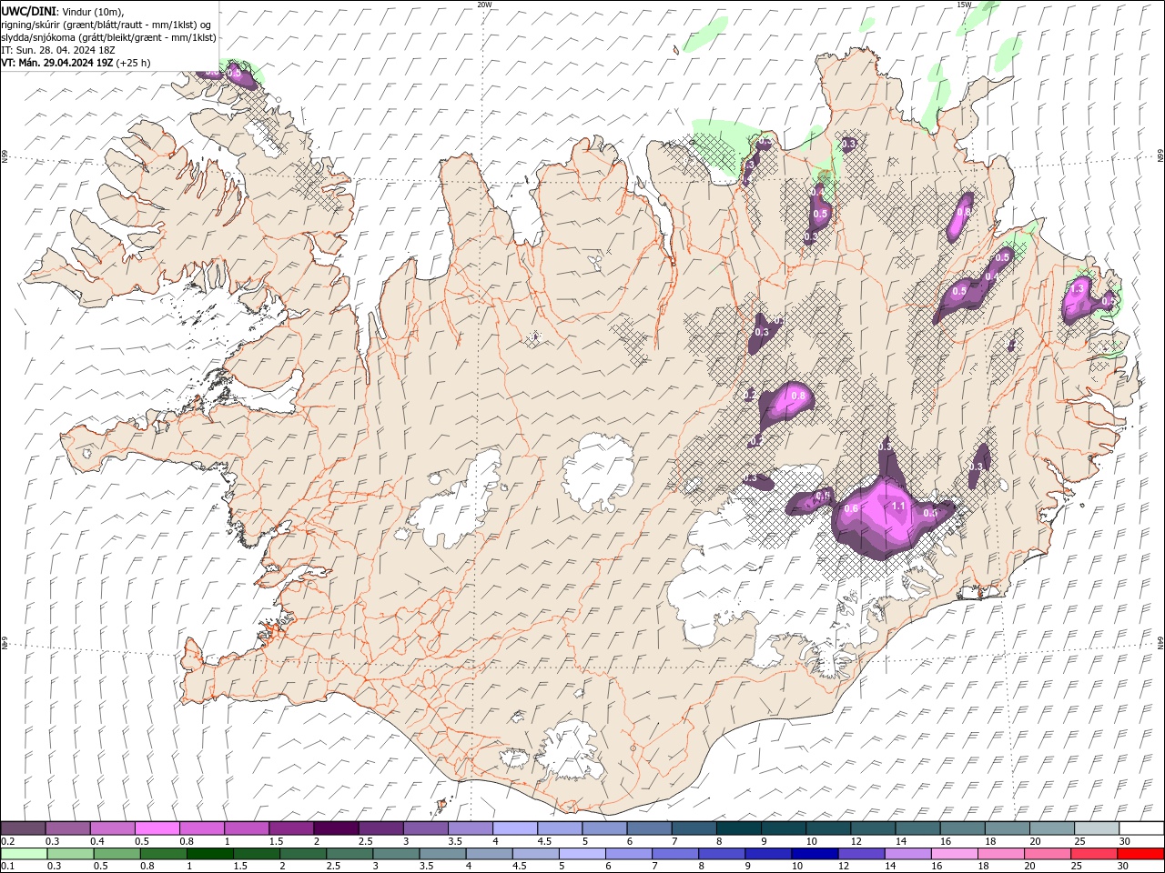The width and height of the screenshot is (1165, 873).
Task: Select the light pink swatch labeled 16 in bottom row
Action: (954, 854)
